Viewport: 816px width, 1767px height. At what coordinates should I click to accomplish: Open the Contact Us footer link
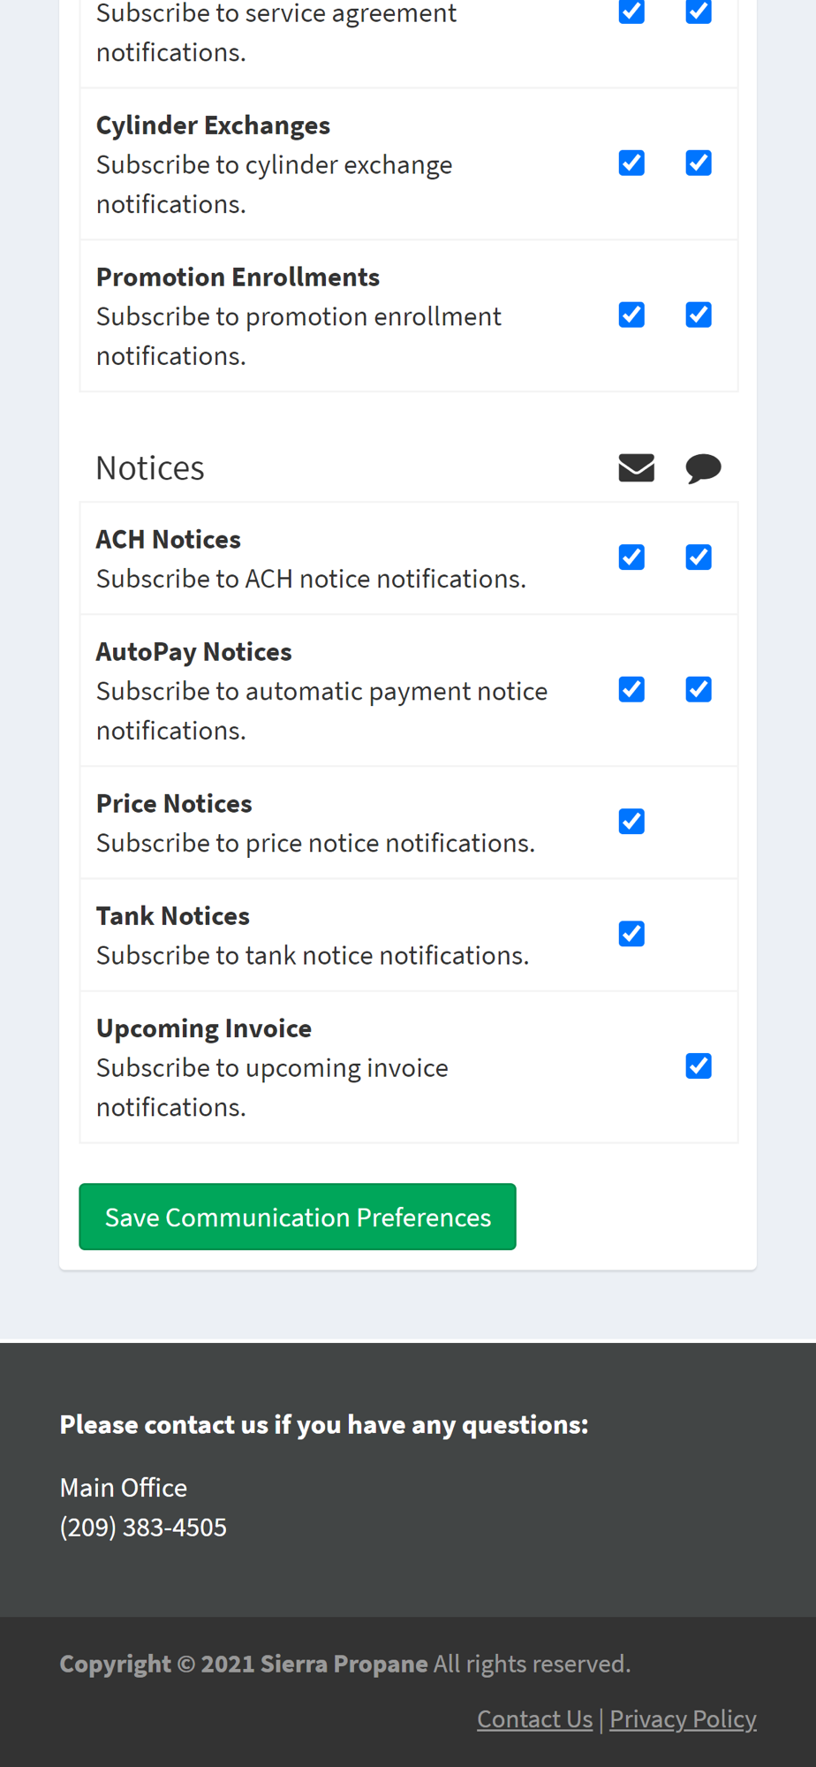[x=535, y=1718]
